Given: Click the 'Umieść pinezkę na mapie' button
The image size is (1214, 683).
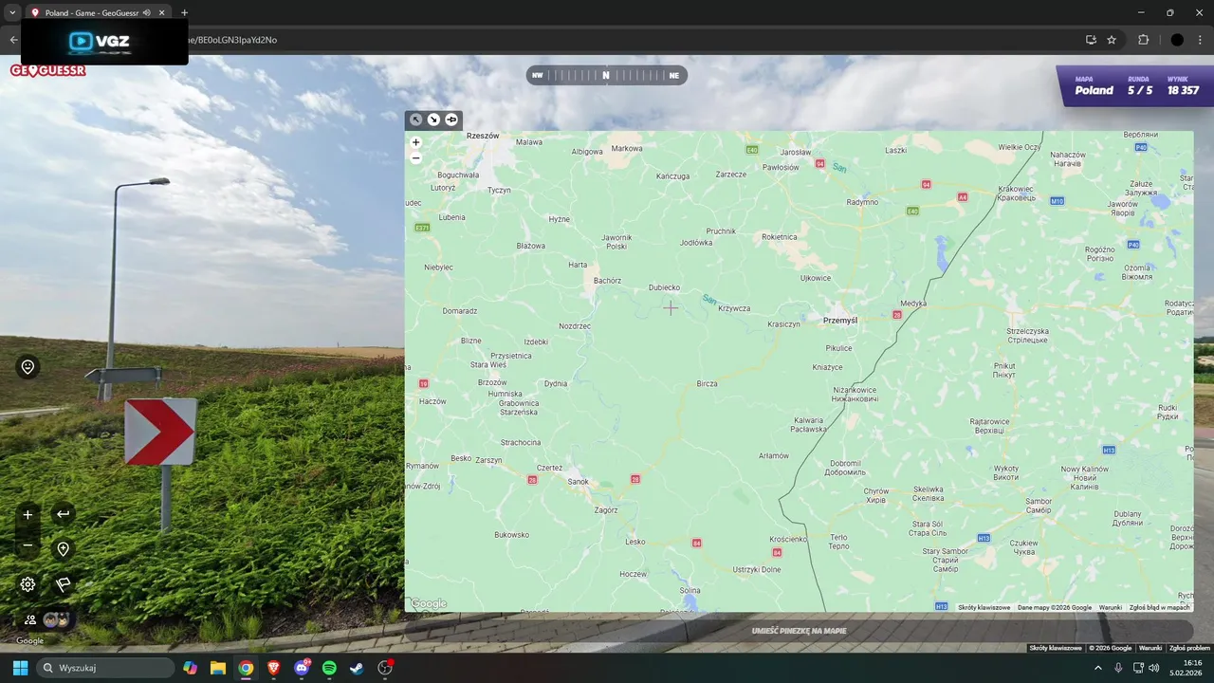Looking at the screenshot, I should click(x=799, y=631).
